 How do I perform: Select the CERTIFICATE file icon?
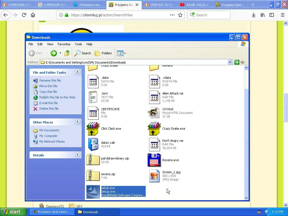point(93,113)
